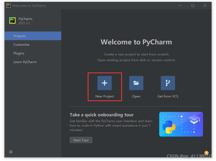Click the PyCharm 2021.3.3 version text
216x161 pixels.
point(24,23)
